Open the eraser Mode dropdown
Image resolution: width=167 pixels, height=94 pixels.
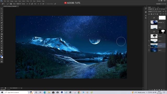point(19,4)
